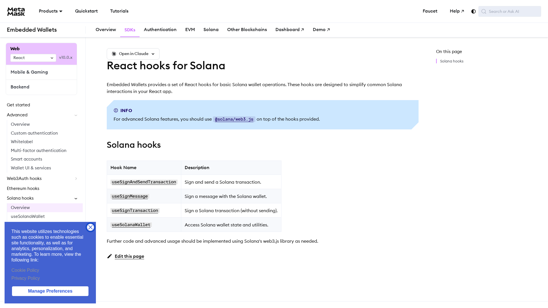The image size is (548, 308).
Task: Click the INFO circle icon
Action: pos(116,110)
